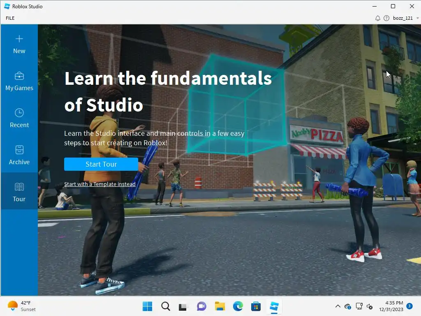This screenshot has width=421, height=316.
Task: Follow the Start with a Template instead link
Action: 99,184
